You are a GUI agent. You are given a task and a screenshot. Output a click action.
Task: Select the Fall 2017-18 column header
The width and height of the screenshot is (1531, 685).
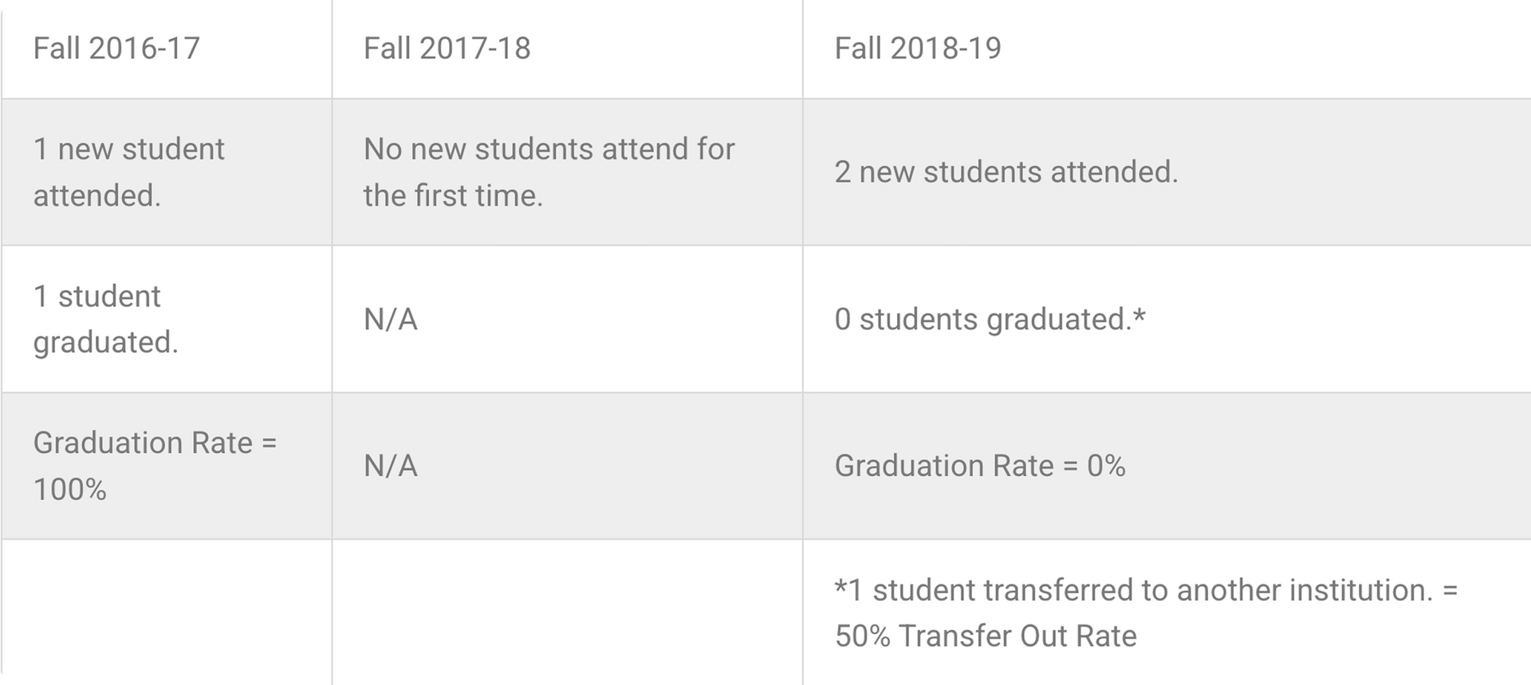click(447, 49)
